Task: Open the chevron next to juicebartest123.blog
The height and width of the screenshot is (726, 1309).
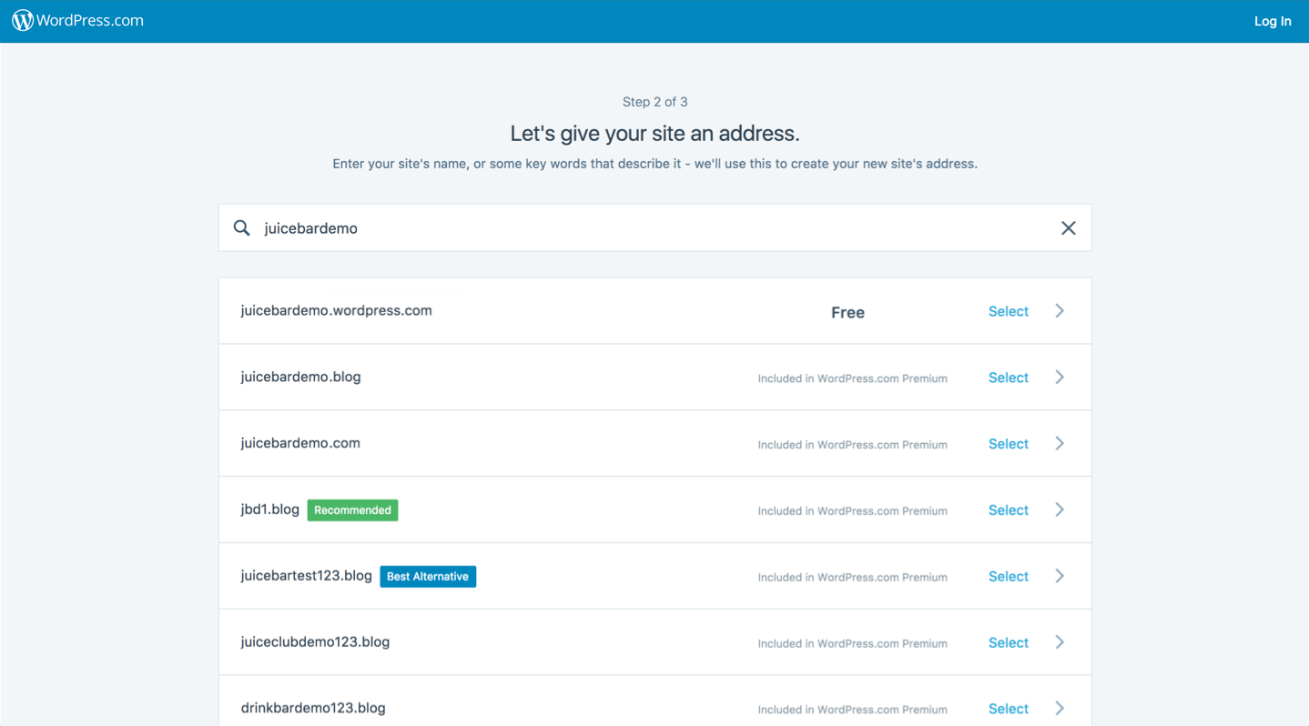Action: click(x=1059, y=576)
